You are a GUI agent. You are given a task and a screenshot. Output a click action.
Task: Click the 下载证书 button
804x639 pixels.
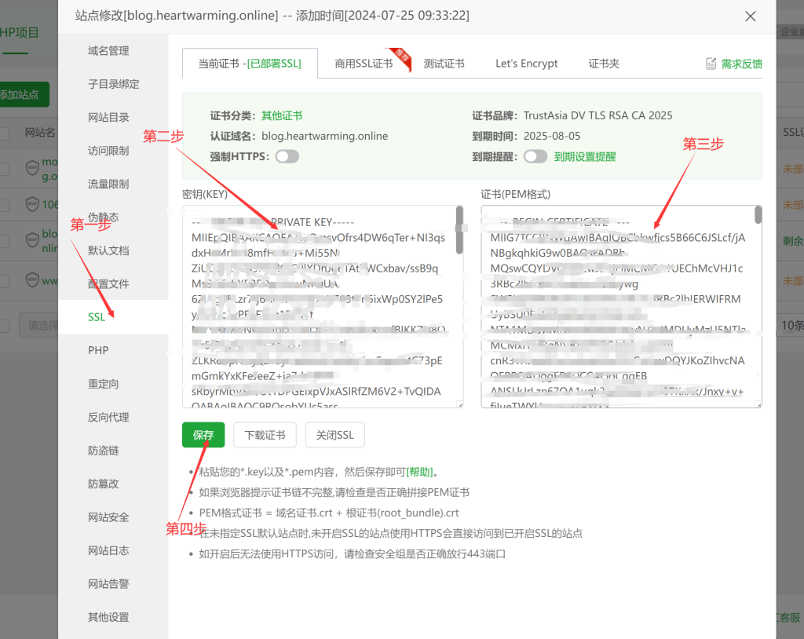pos(265,435)
